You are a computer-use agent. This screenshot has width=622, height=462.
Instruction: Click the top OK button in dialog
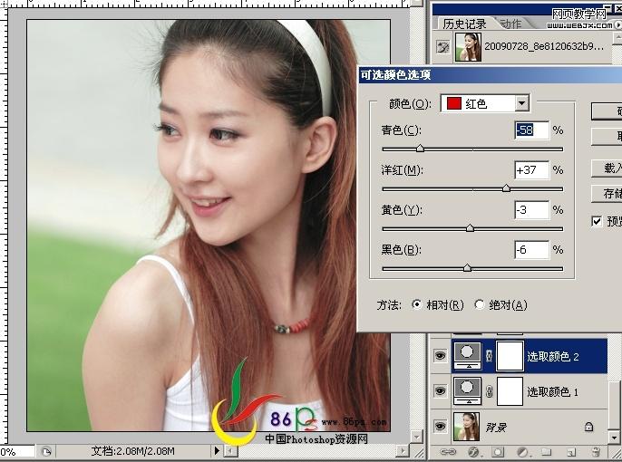[607, 111]
